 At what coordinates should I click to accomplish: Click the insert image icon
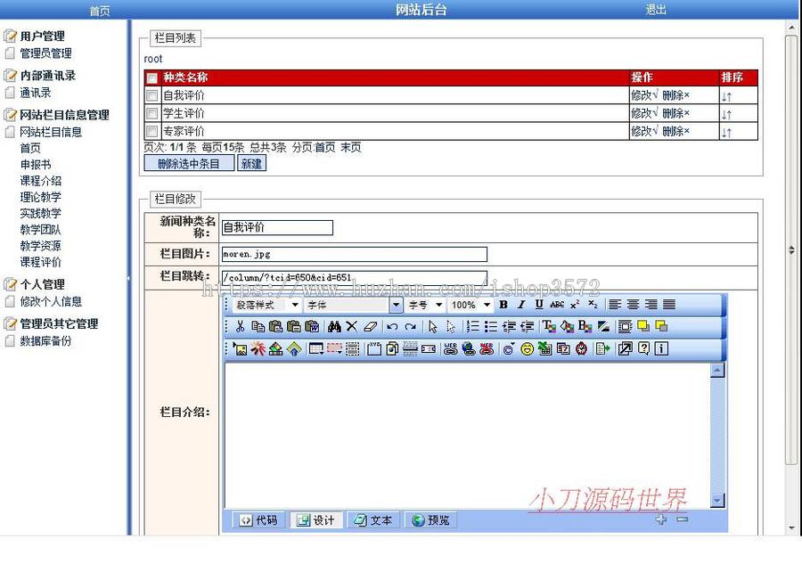[x=240, y=349]
